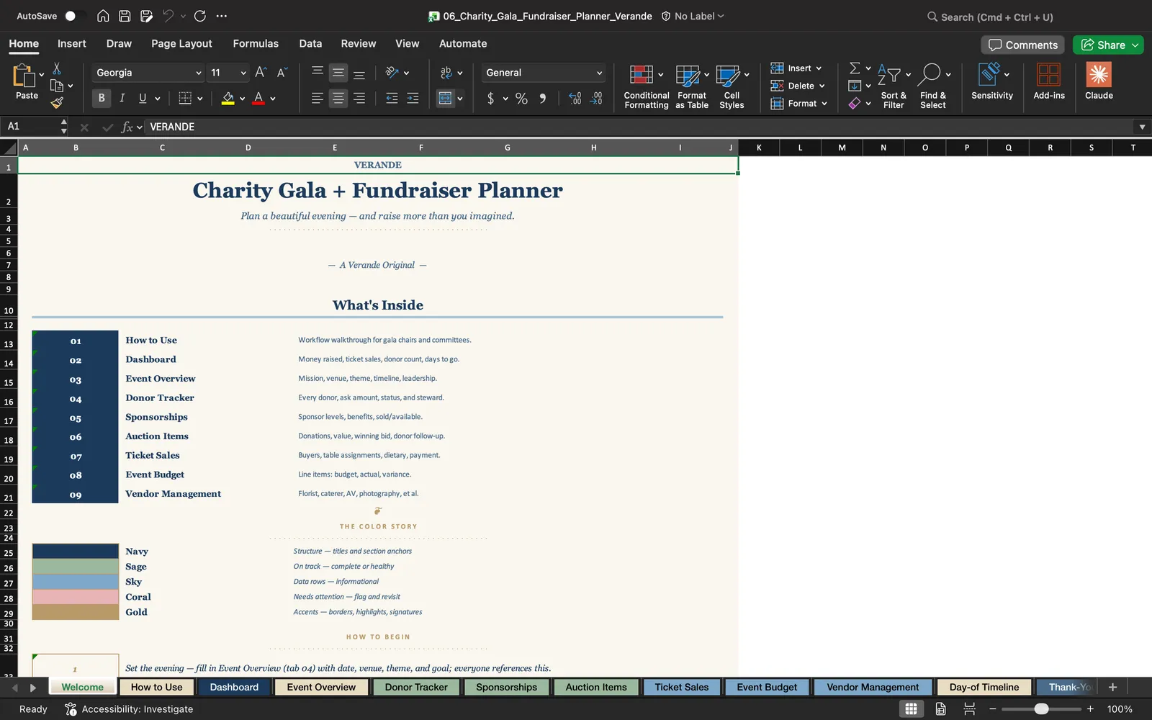Apply the red font color
Viewport: 1152px width, 720px height.
click(x=258, y=98)
